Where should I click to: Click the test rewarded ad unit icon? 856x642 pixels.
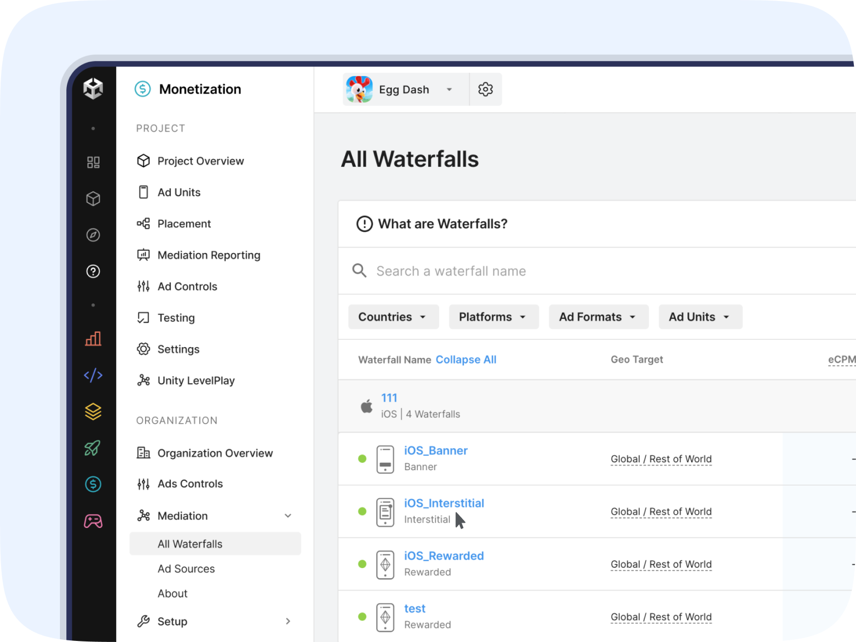coord(385,617)
